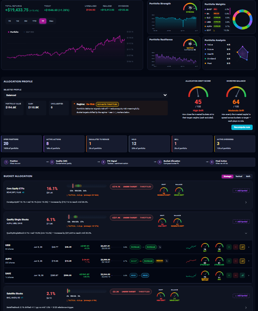Expand AUPH row details chevron

point(249,261)
